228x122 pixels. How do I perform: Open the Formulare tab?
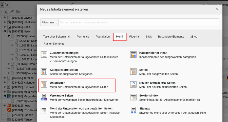tap(83, 37)
